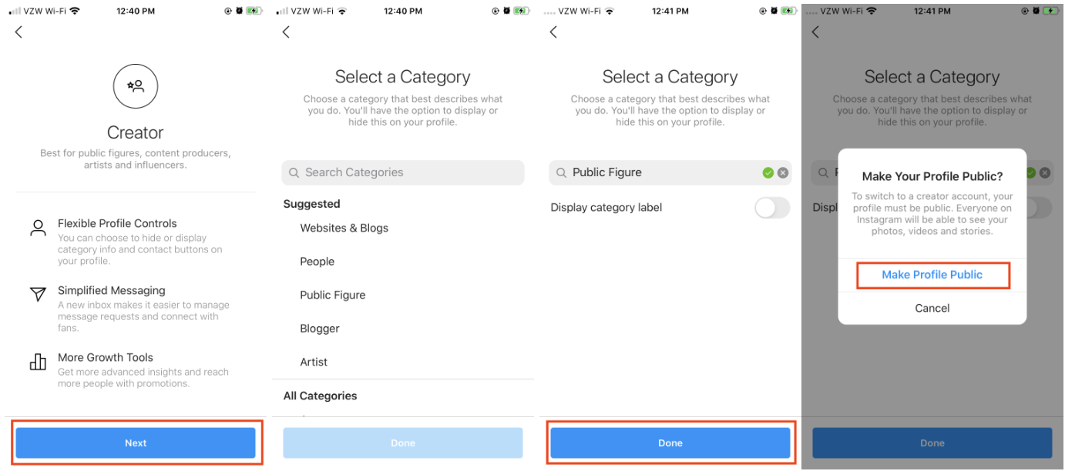Select Websites & Blogs category

(344, 229)
